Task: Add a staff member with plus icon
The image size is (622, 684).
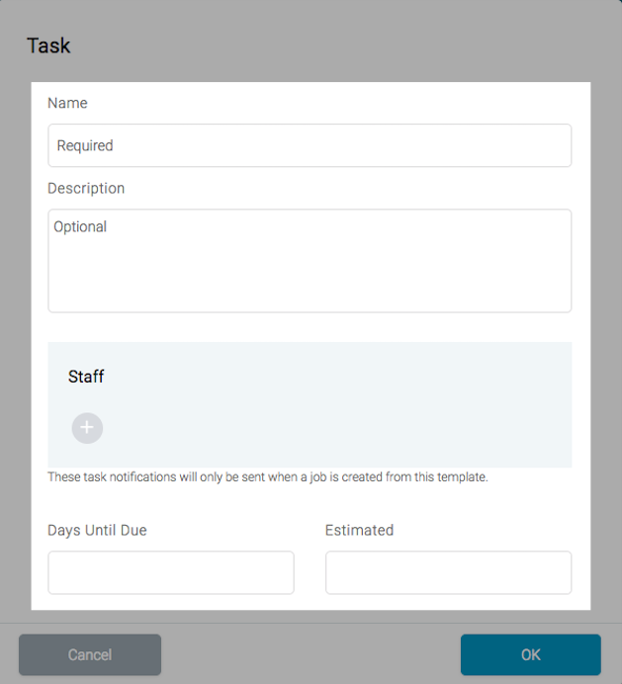Action: (x=87, y=428)
